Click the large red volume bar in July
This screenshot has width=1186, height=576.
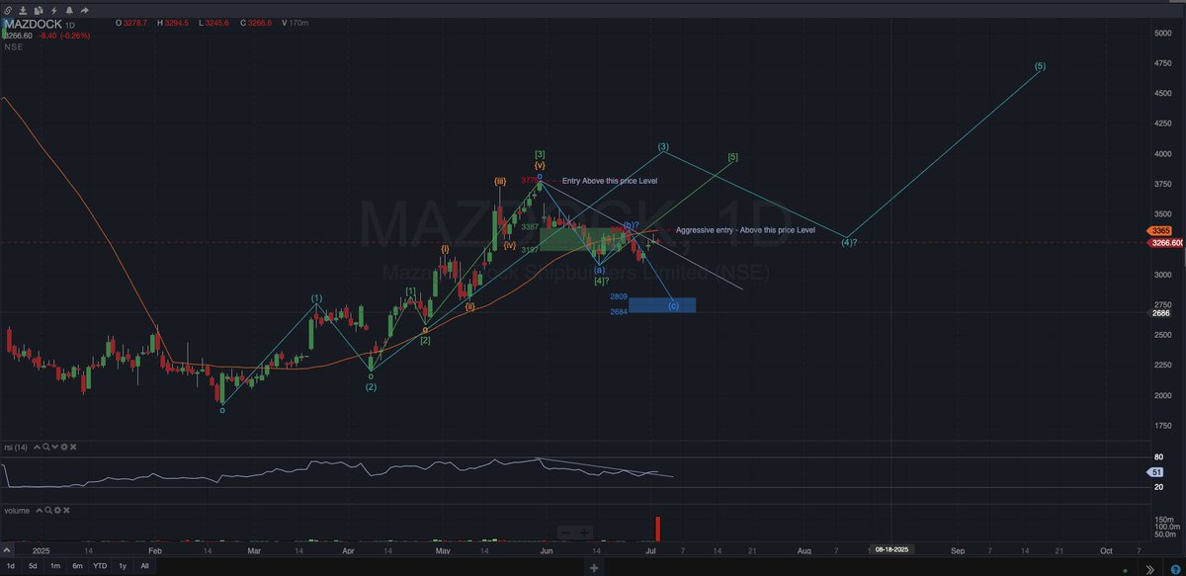pos(657,529)
